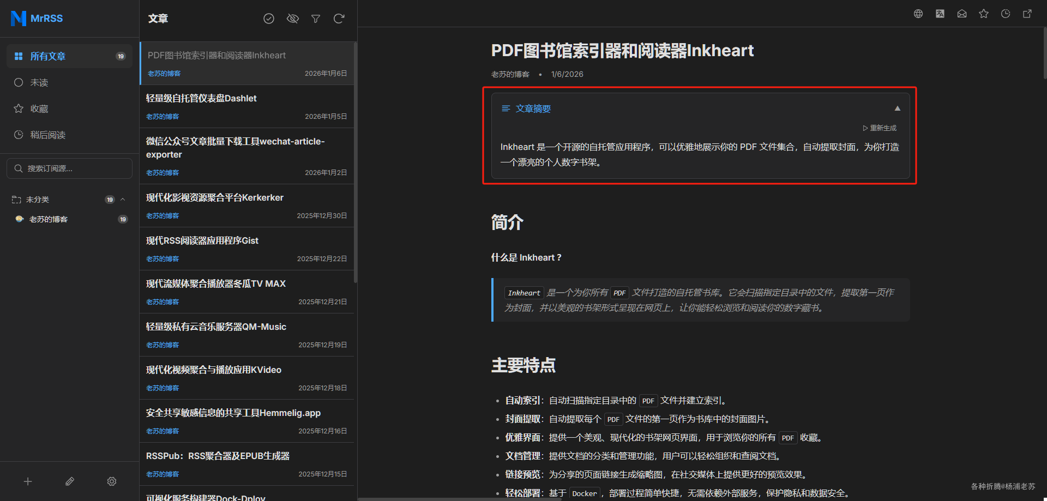Collapse the 文章摘要 summary panel
The height and width of the screenshot is (501, 1047).
point(897,108)
